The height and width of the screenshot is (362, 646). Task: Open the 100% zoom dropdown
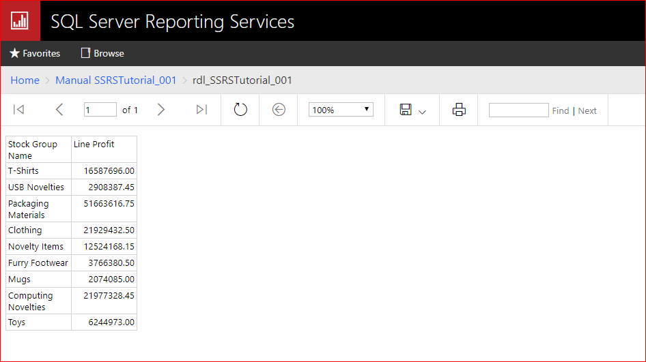[341, 110]
